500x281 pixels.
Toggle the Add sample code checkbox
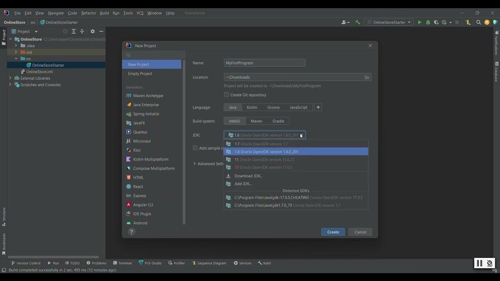(x=195, y=148)
